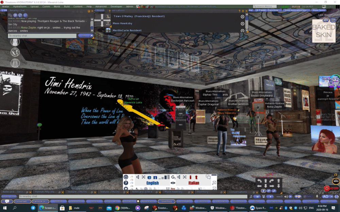Focus the 'To nearby chat' field in Nearby Chat panel
Screen dimensions: 340x212
(42, 36)
